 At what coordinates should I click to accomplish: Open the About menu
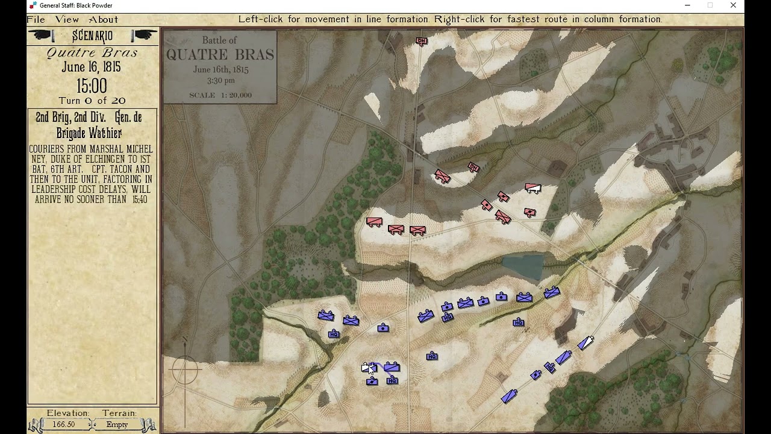(x=104, y=19)
